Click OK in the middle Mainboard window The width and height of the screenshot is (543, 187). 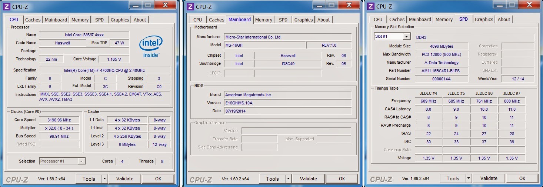coord(342,178)
